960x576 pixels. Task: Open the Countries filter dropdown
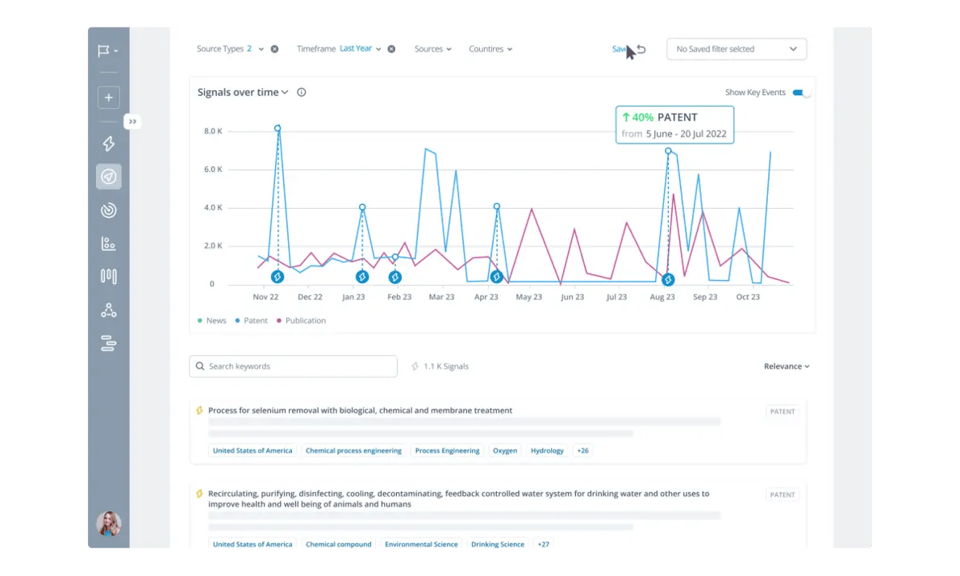pos(490,48)
